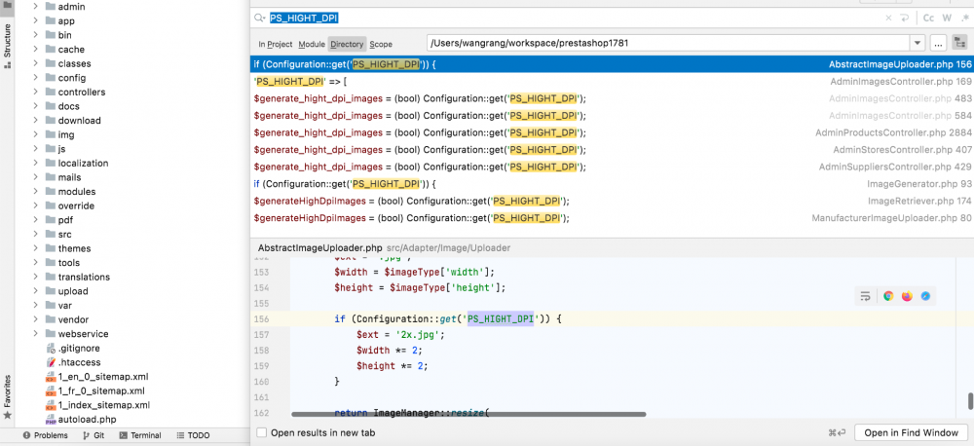The image size is (974, 446).
Task: Click Open in Find Window button
Action: pos(910,432)
